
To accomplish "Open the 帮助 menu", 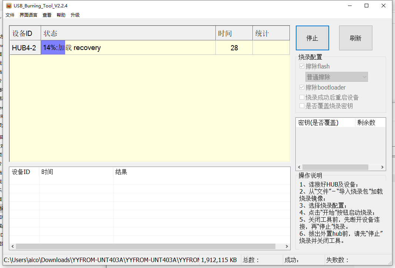I will pyautogui.click(x=61, y=15).
